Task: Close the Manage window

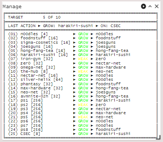Action: [x=157, y=6]
